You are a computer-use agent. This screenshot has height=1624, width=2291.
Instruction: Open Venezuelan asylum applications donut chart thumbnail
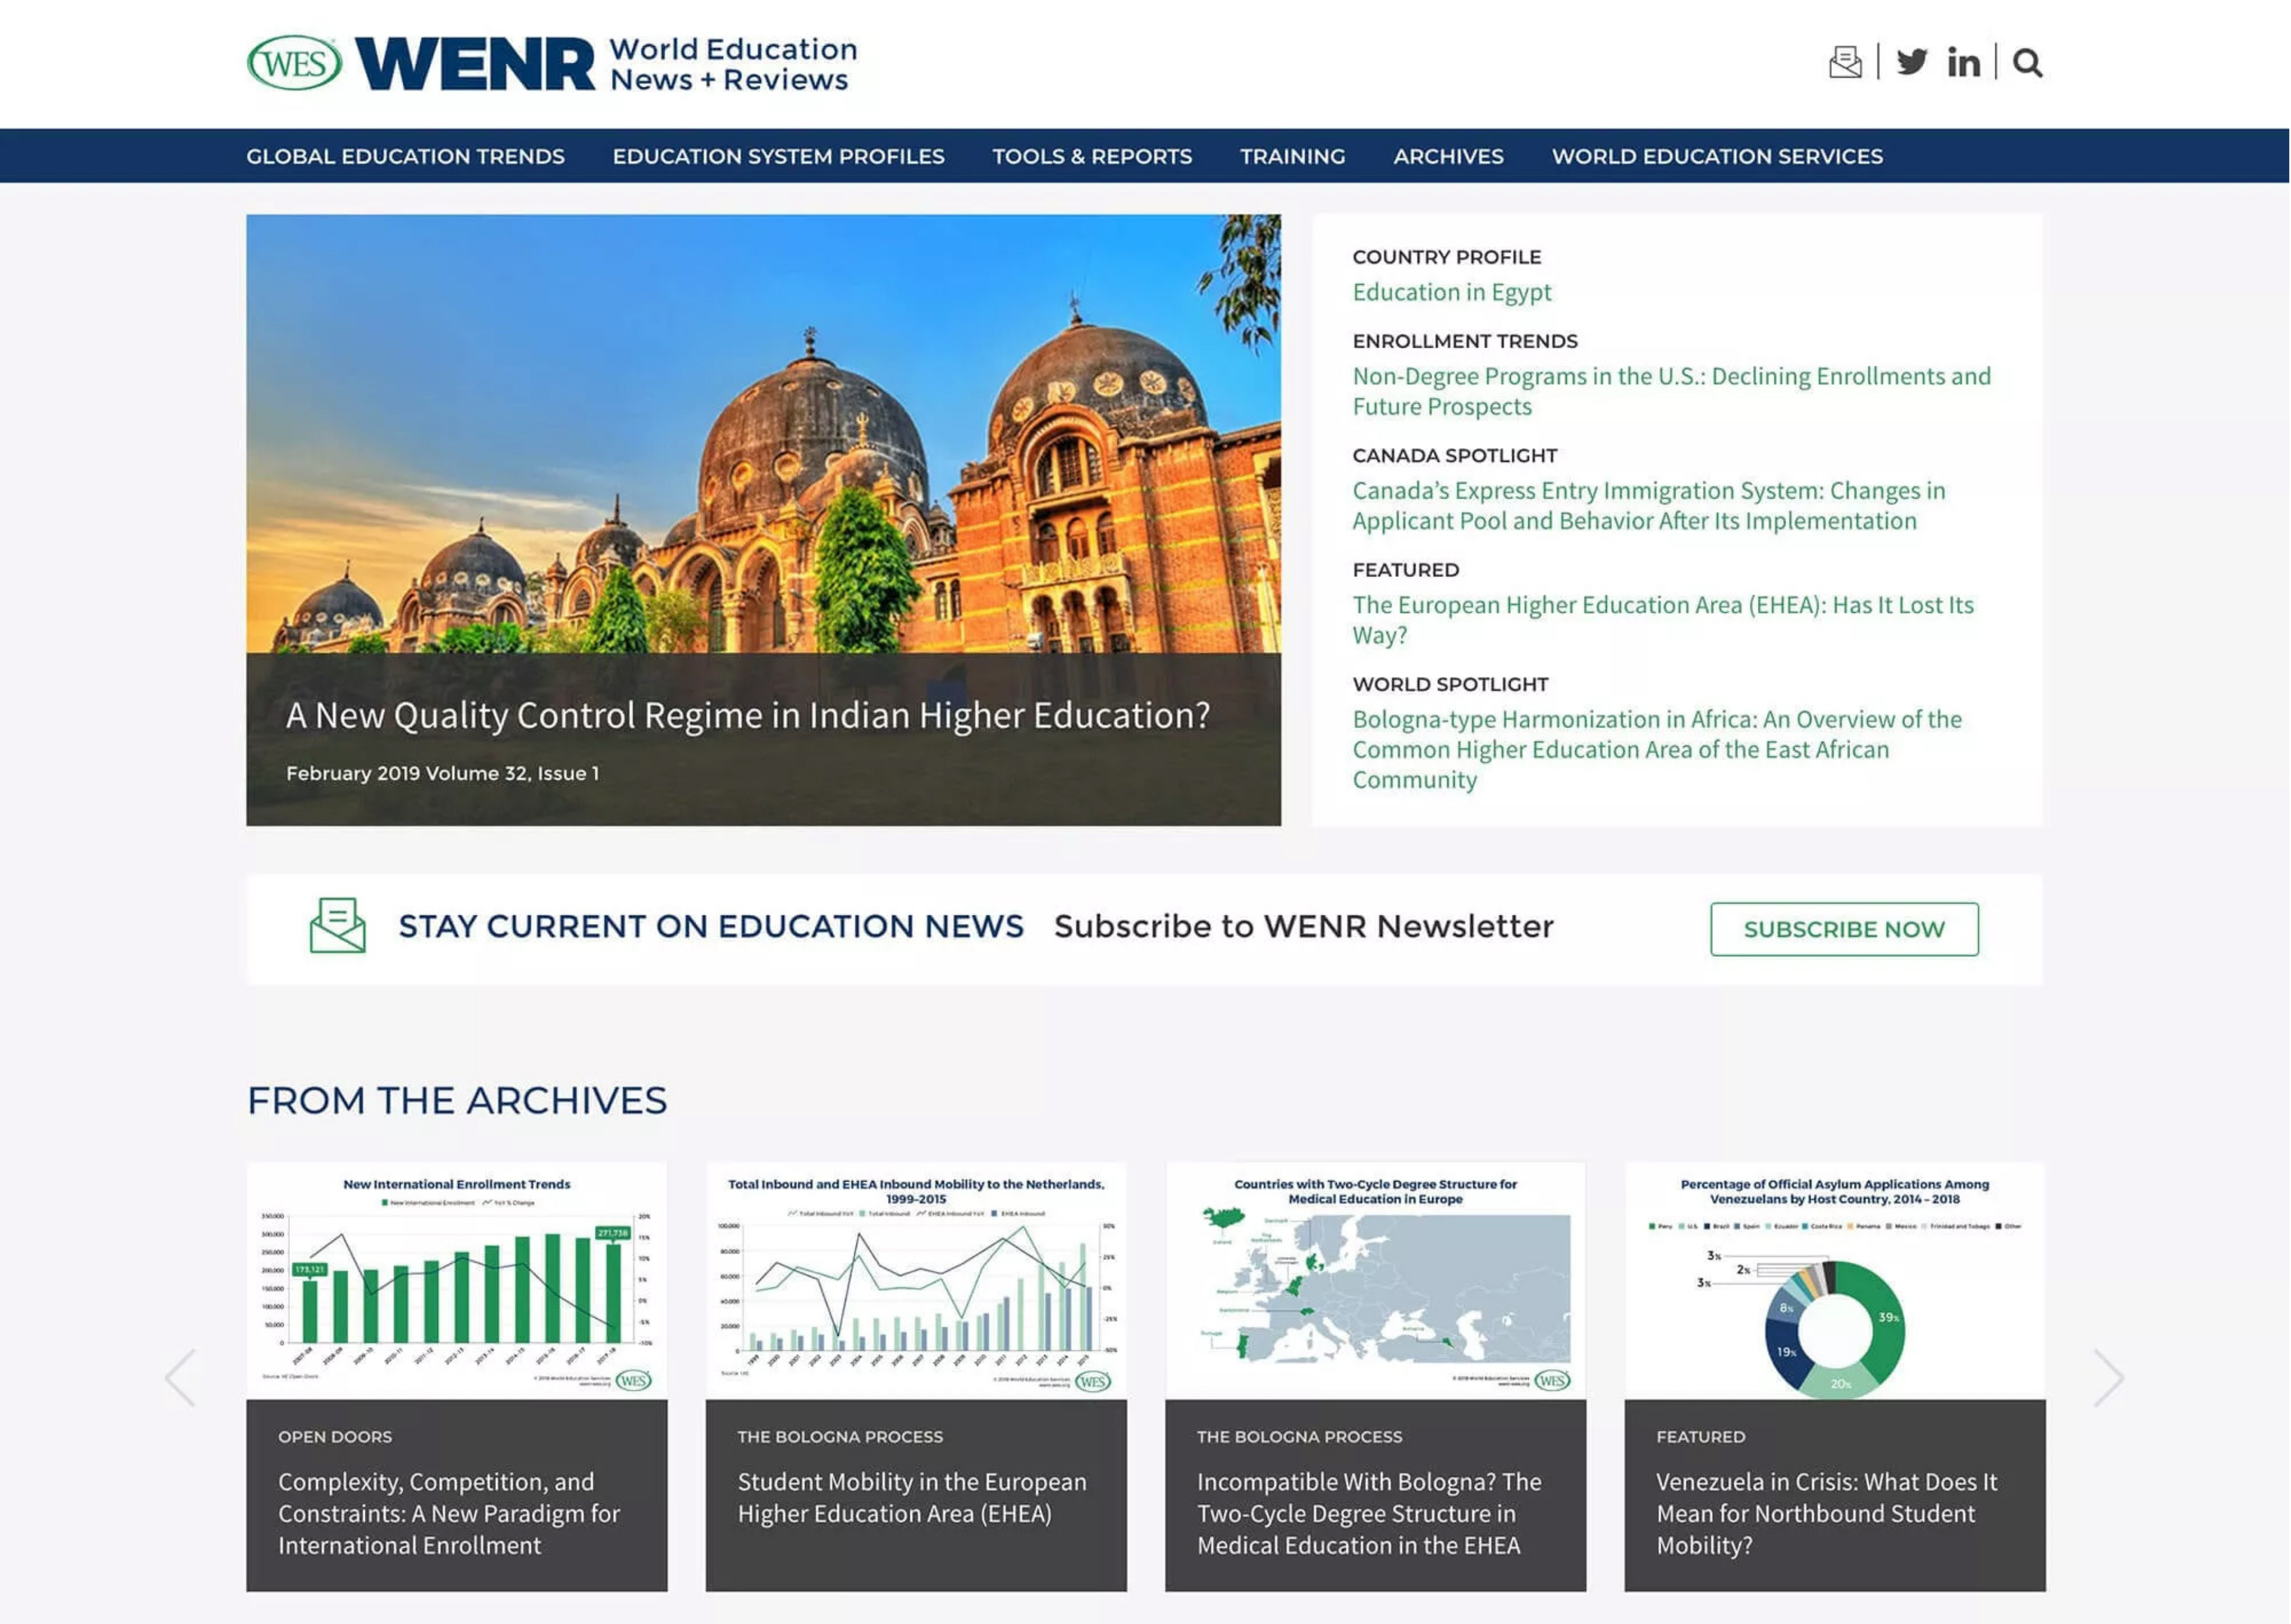(x=1835, y=1281)
